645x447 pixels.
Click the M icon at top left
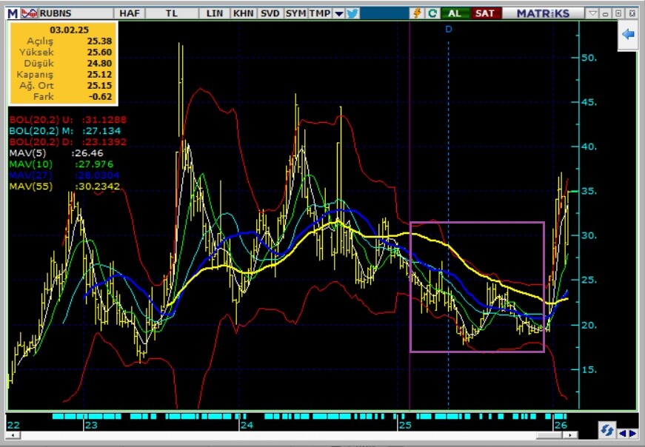point(13,13)
